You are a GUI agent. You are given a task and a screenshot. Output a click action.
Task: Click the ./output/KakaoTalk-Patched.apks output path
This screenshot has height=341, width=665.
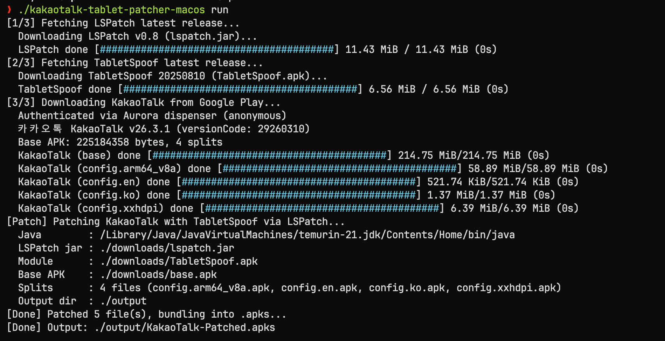click(185, 327)
